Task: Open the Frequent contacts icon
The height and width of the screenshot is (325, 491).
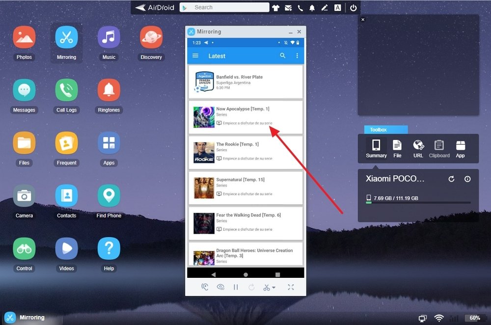Action: tap(66, 143)
